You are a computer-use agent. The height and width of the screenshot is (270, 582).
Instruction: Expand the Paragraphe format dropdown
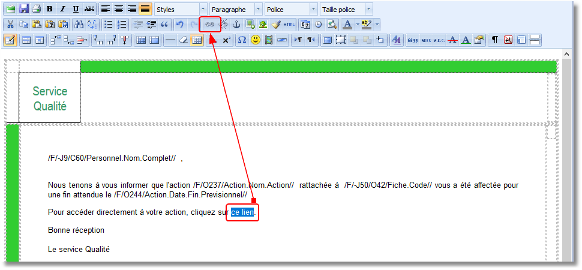(x=258, y=10)
